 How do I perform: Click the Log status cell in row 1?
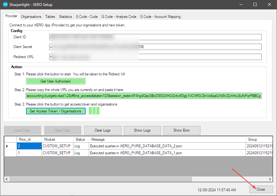point(81,153)
